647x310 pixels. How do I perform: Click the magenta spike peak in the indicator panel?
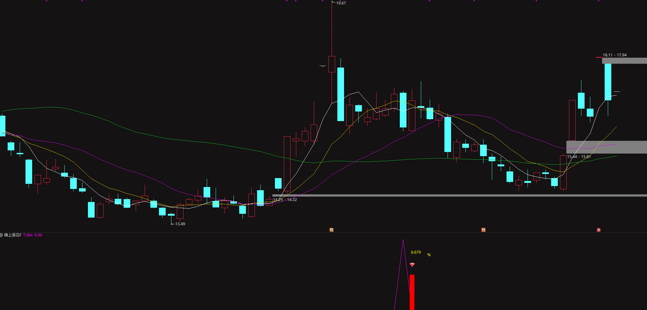tap(403, 242)
